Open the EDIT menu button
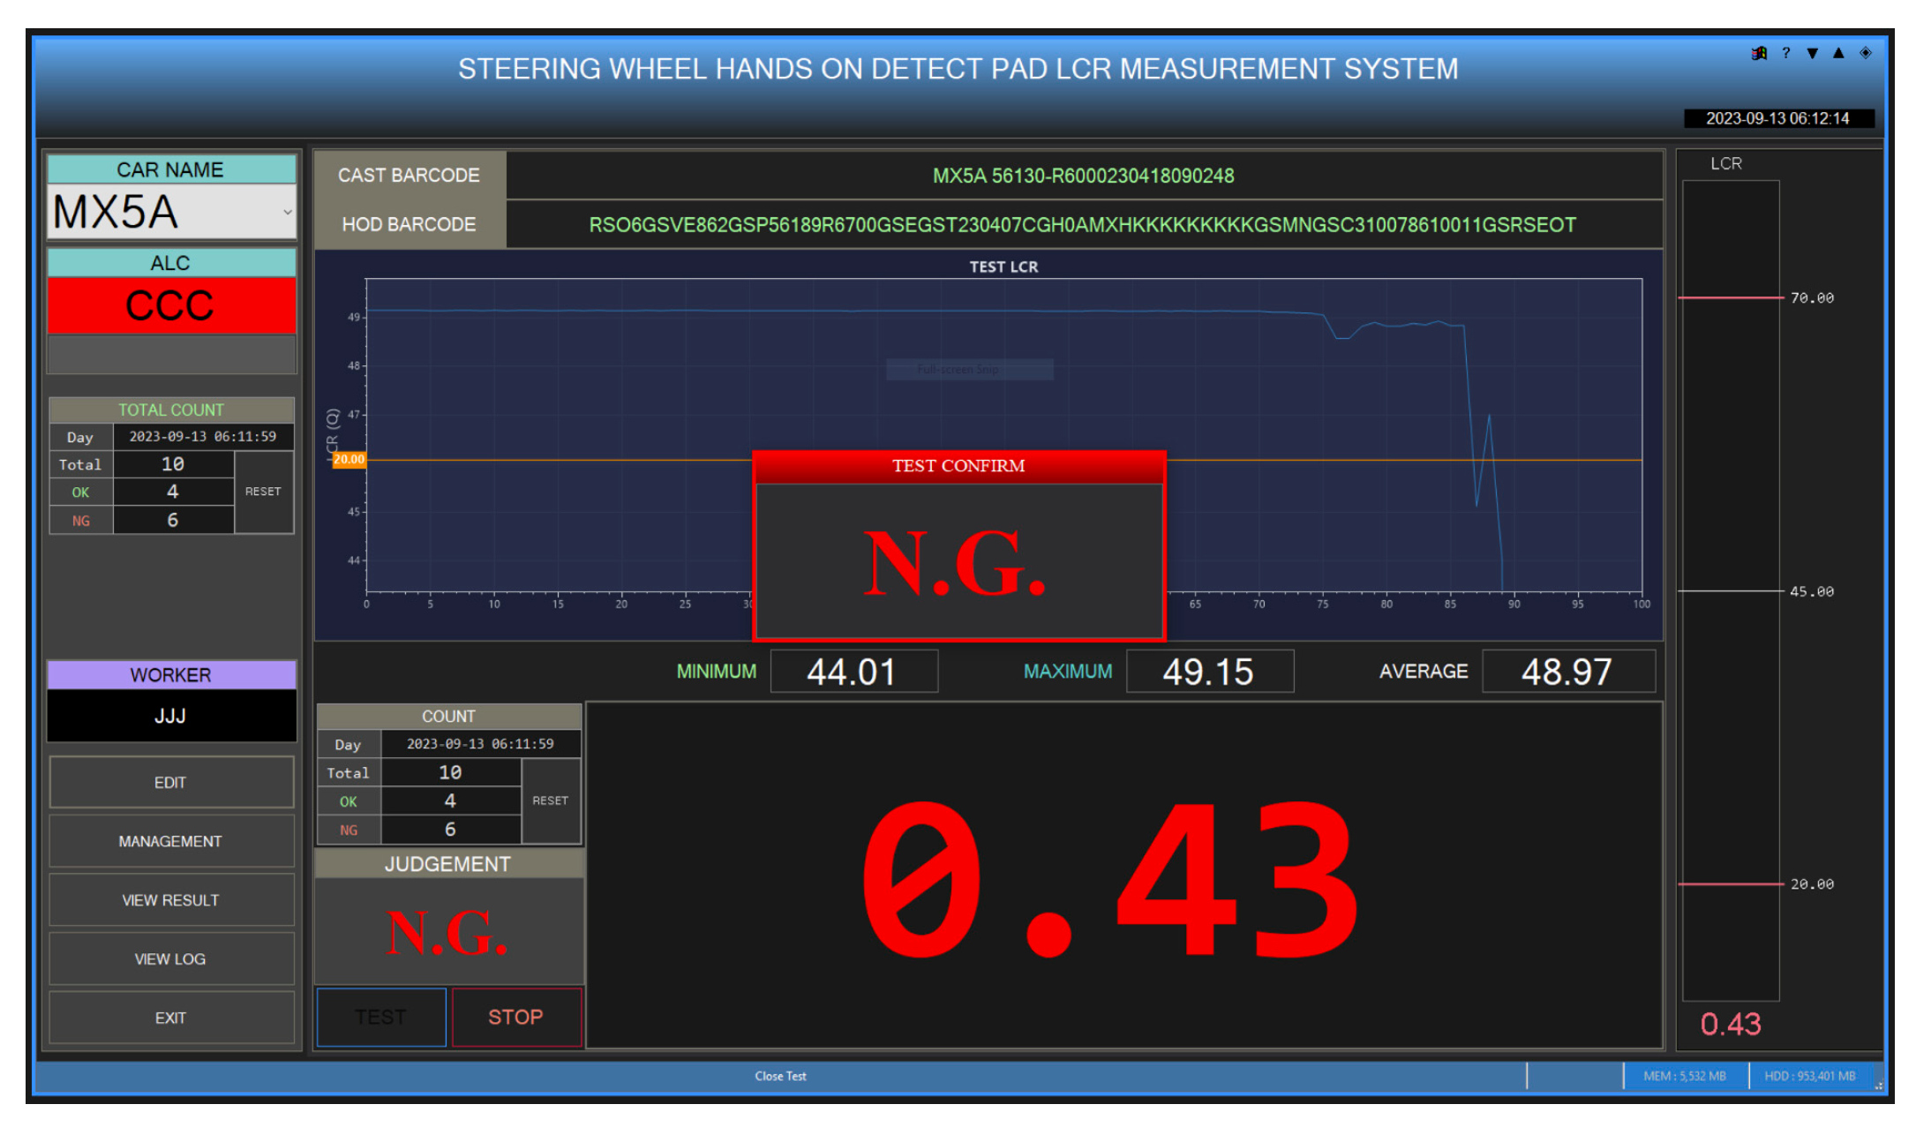The width and height of the screenshot is (1916, 1127). tap(171, 783)
